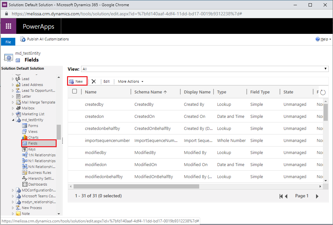This screenshot has height=225, width=333.
Task: Click the Views icon under md_testEntity
Action: [x=25, y=132]
